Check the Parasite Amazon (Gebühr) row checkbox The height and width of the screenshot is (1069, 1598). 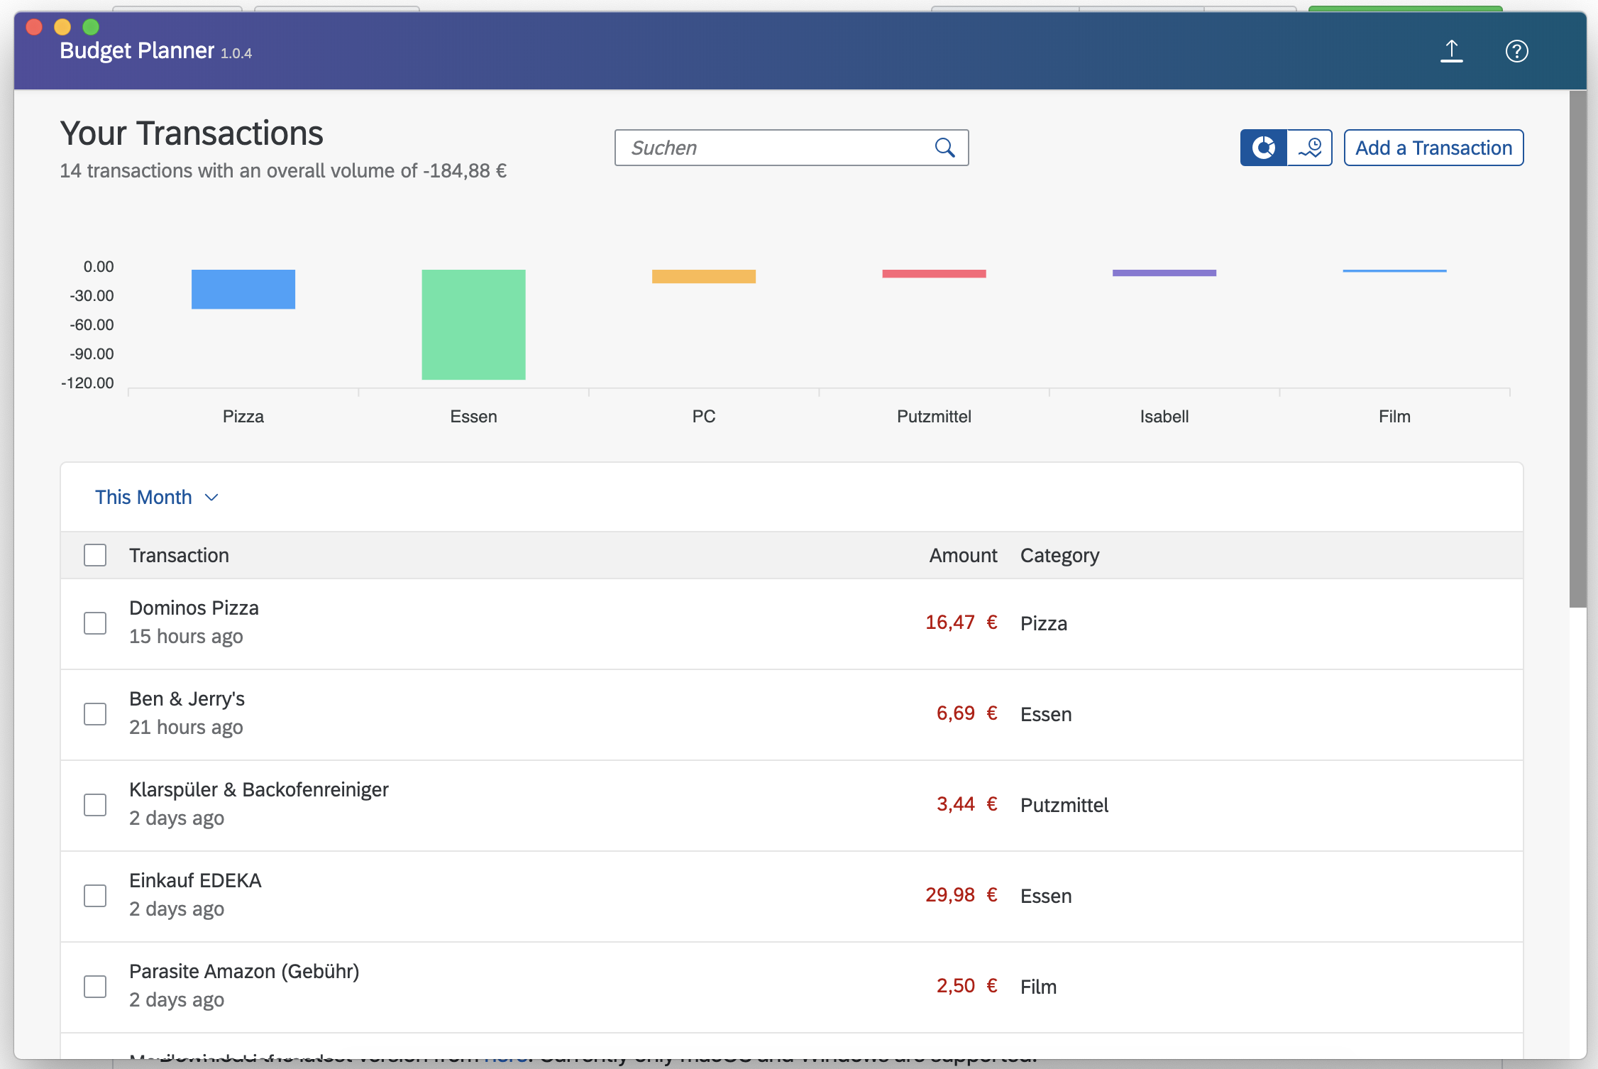click(95, 987)
